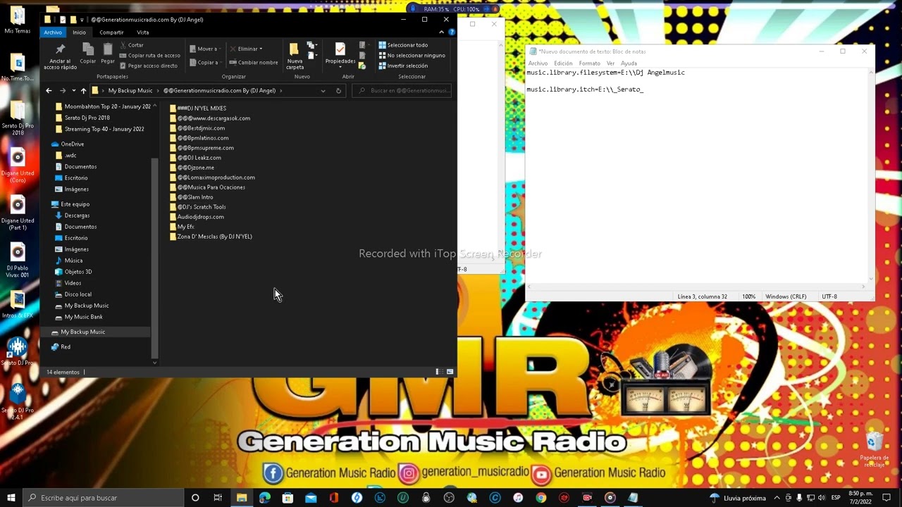Click Pegar acceso directo
This screenshot has height=507, width=902.
pos(148,65)
